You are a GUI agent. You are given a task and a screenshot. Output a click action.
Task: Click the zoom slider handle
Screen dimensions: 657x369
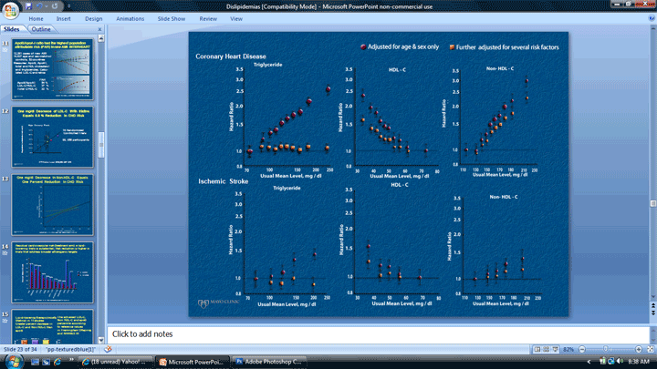(x=606, y=349)
